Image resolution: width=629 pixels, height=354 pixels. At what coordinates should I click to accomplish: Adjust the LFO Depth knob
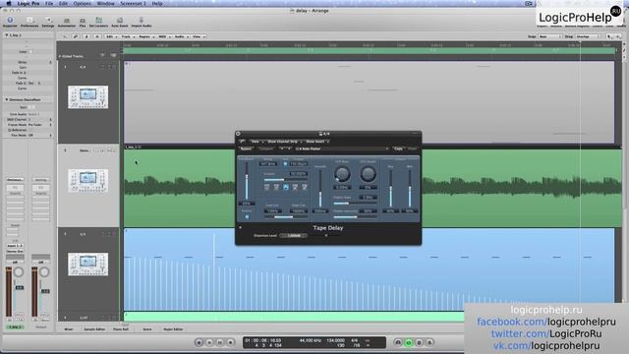(x=368, y=174)
